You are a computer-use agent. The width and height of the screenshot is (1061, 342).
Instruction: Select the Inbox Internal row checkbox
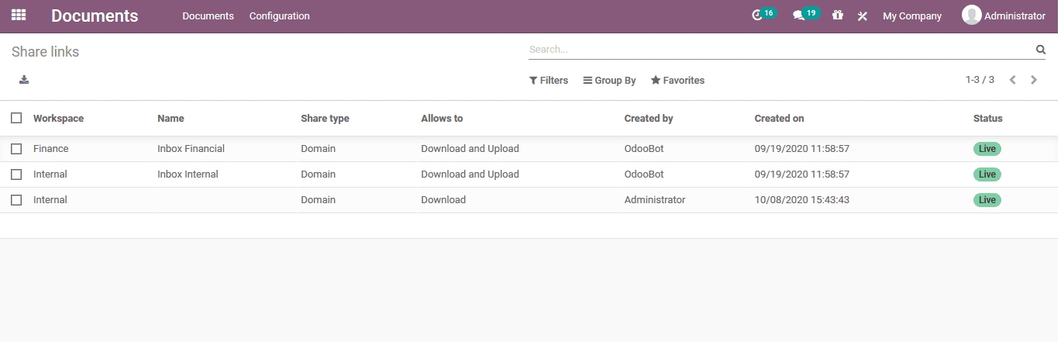[x=16, y=174]
